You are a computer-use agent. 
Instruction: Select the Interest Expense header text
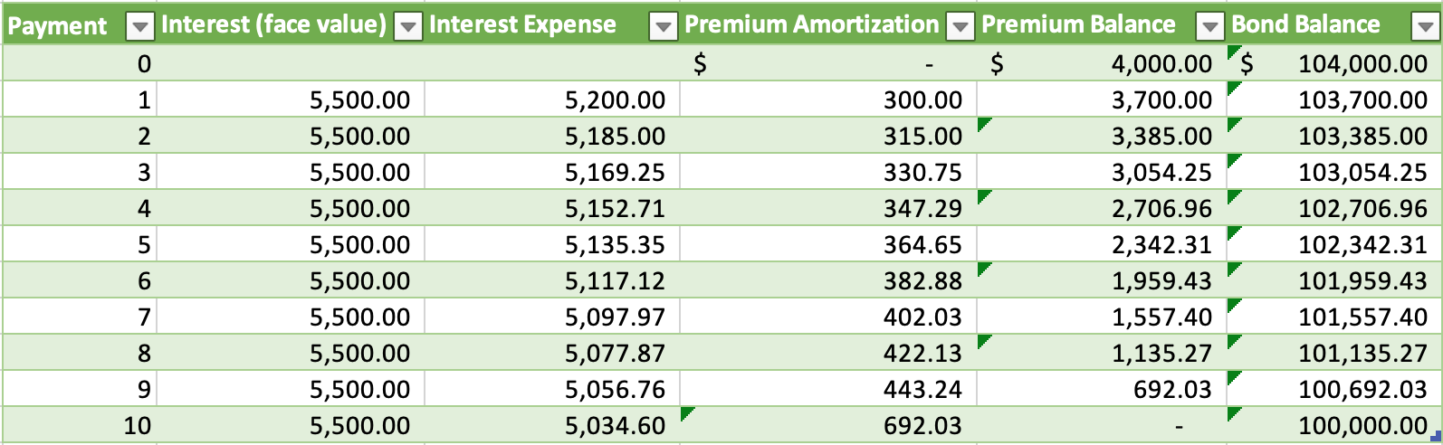[x=522, y=25]
